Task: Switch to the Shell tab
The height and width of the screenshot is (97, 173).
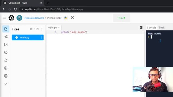Action: [162, 27]
